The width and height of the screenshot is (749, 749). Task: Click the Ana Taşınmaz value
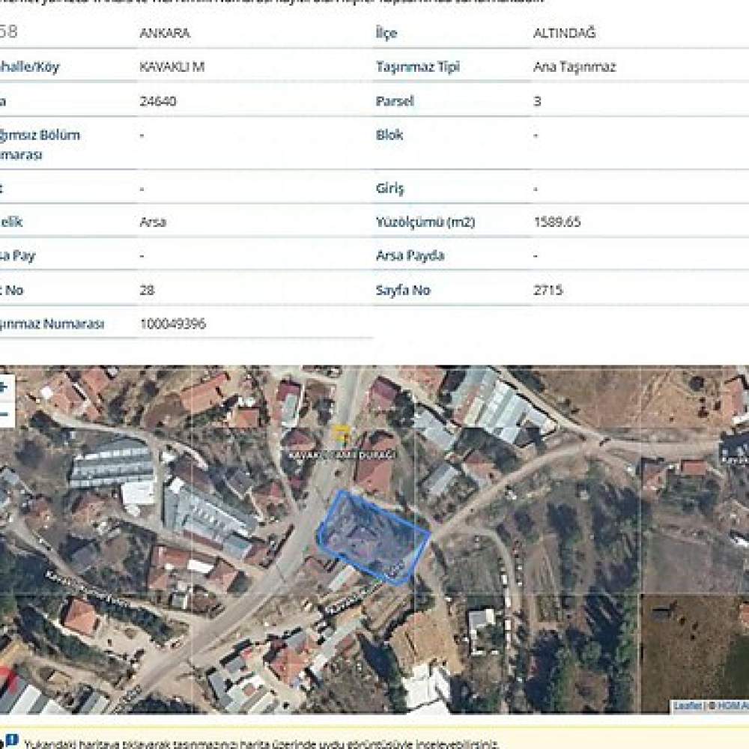(x=574, y=67)
